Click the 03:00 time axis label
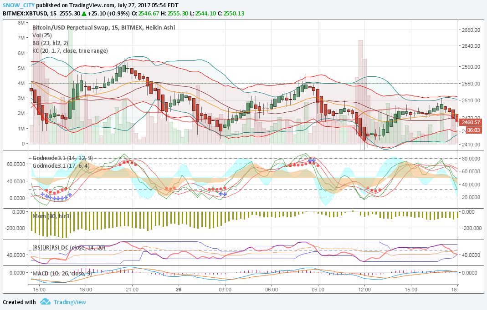Viewport: 487px width, 310px height. pos(225,290)
